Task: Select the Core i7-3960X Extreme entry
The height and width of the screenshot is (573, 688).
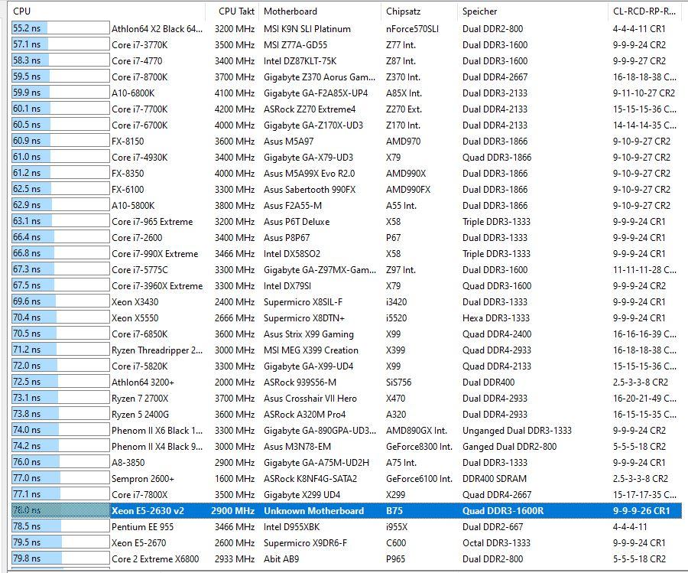Action: click(157, 286)
